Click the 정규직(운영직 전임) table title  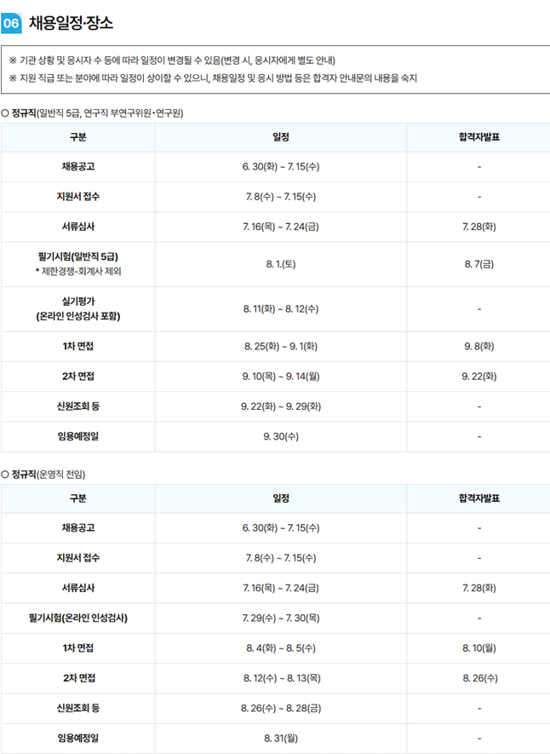(43, 475)
